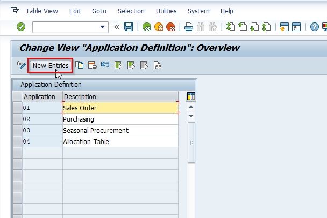Click the Allocation Table description cell
This screenshot has height=218, width=327.
[120, 141]
